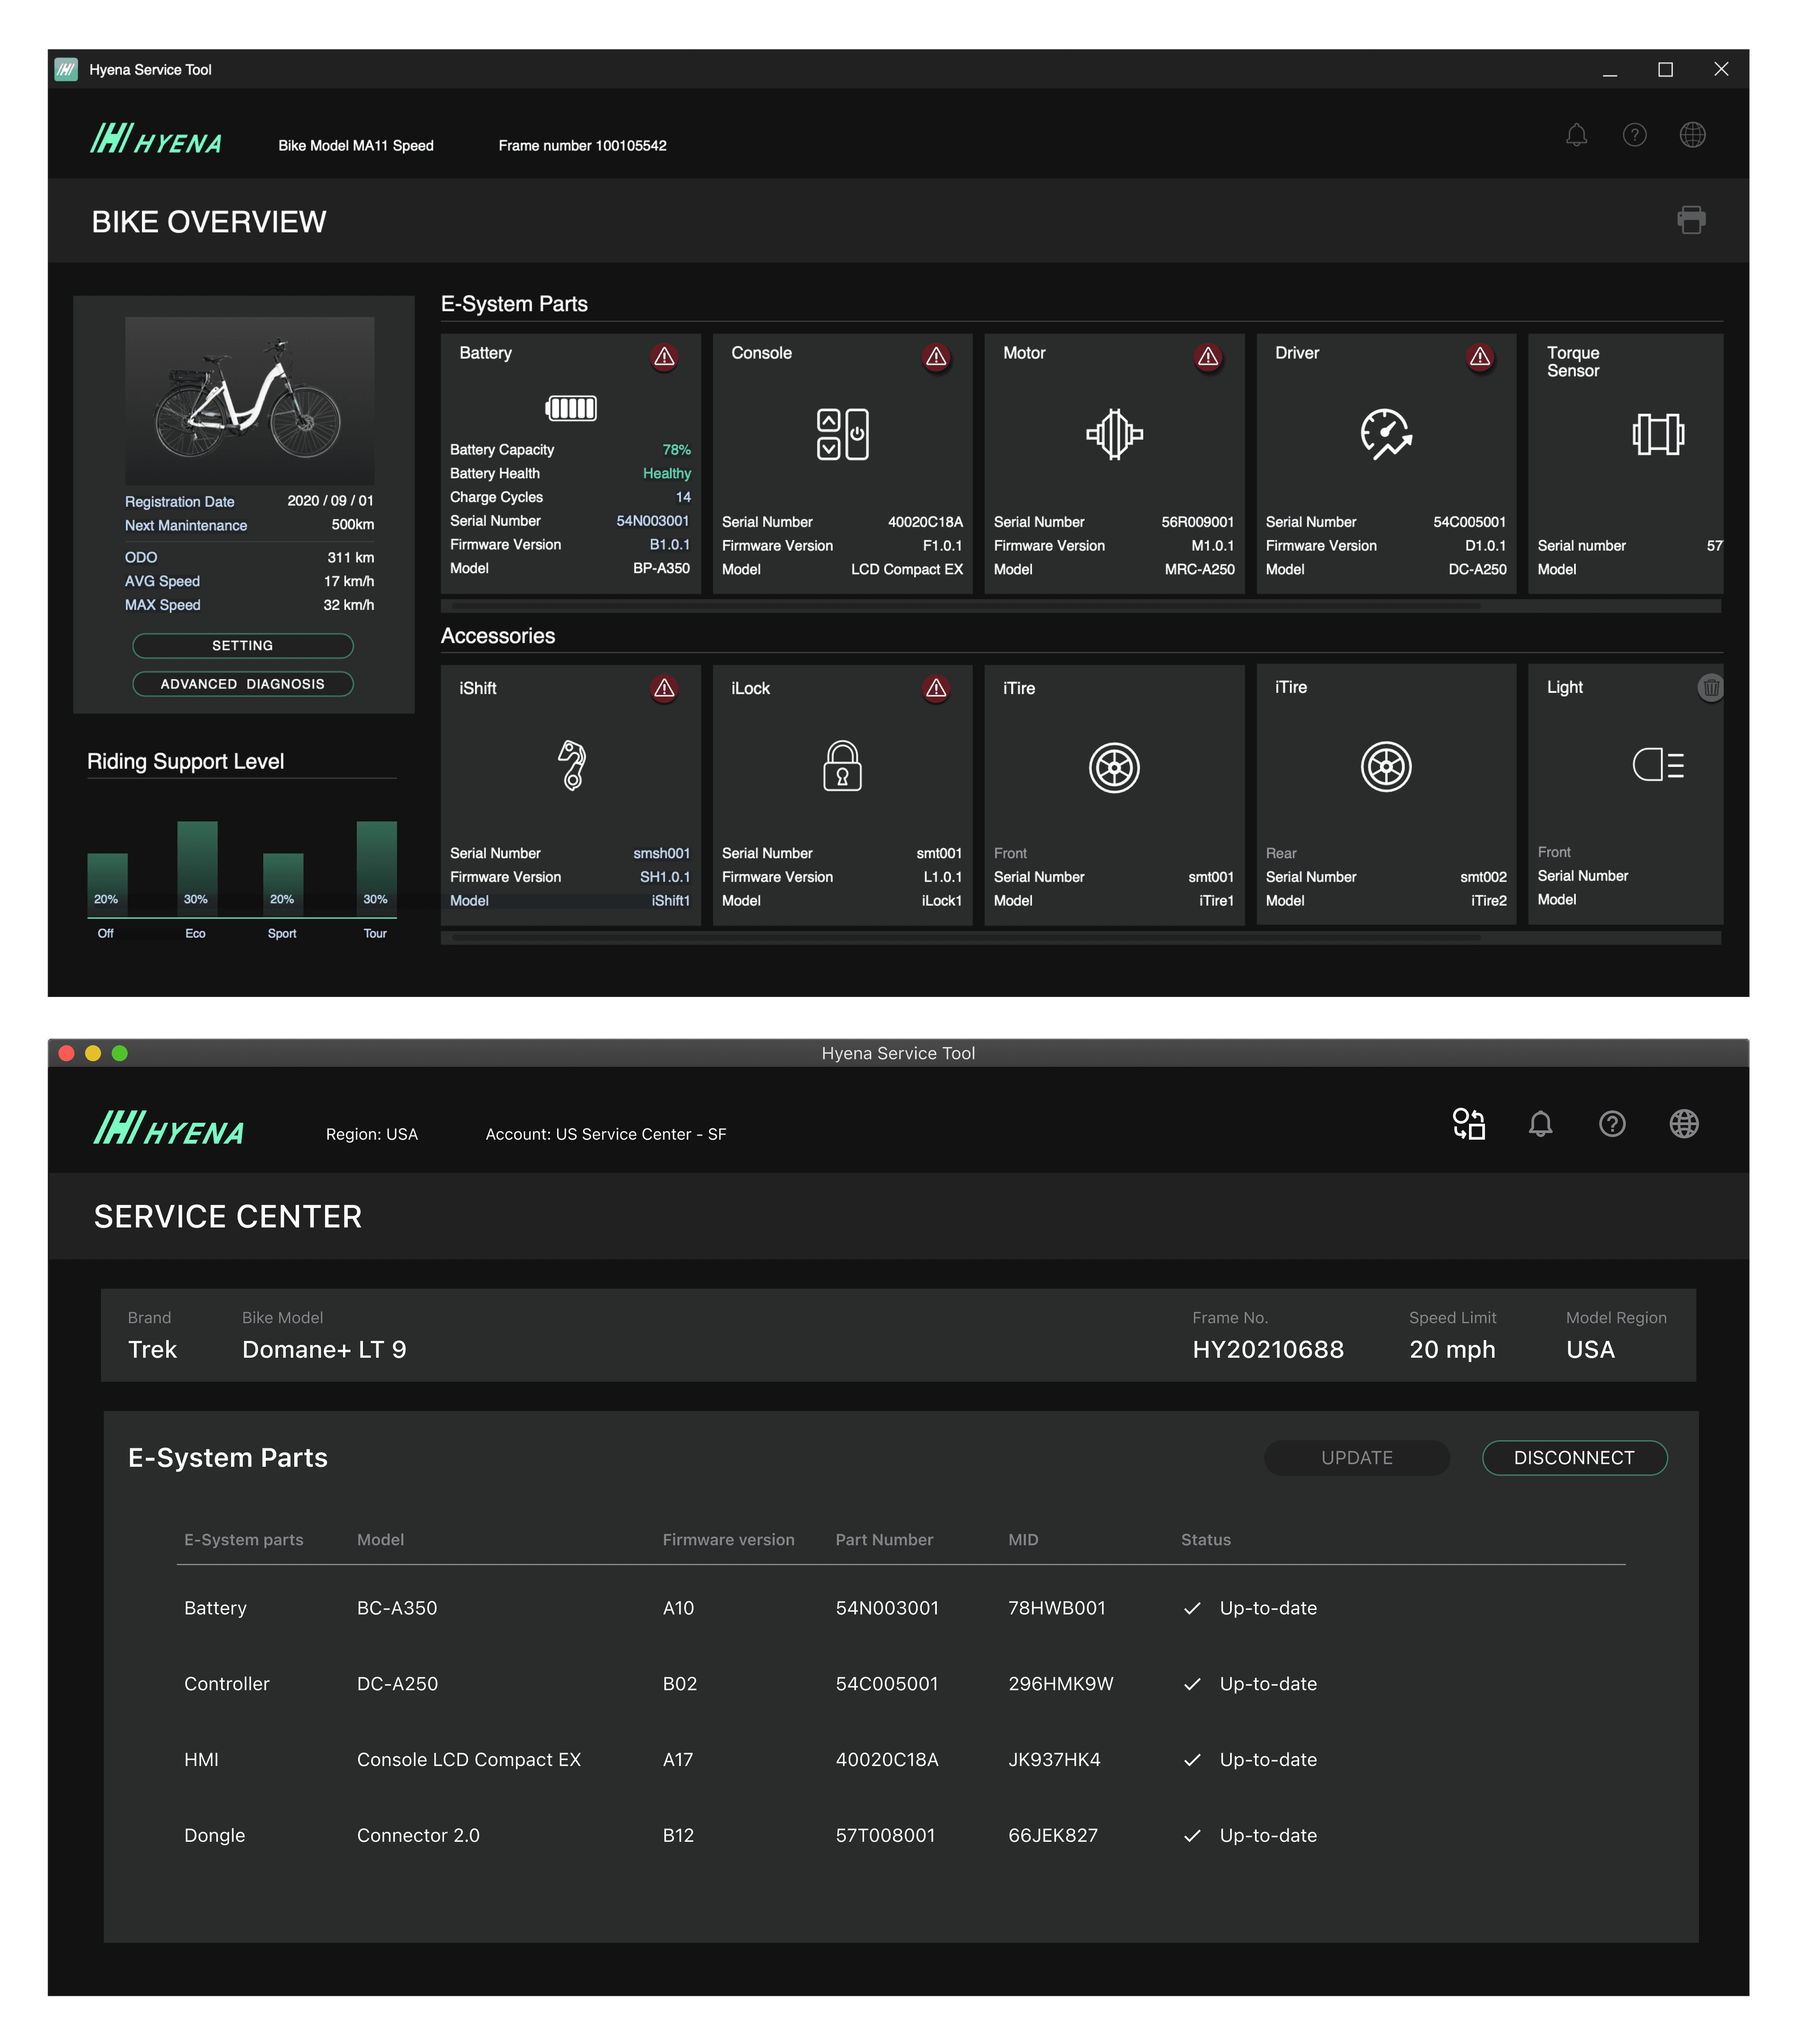Viewport: 1796px width, 2044px height.
Task: Click the iLock warning alert icon
Action: (935, 688)
